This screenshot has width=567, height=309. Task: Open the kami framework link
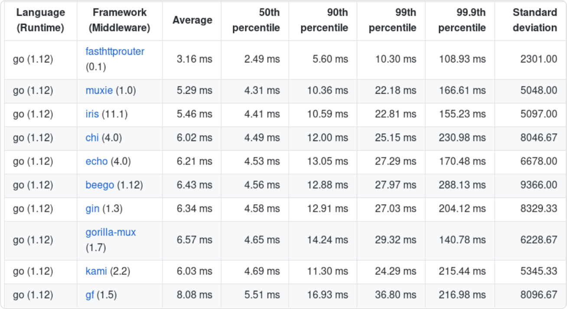[x=96, y=272]
